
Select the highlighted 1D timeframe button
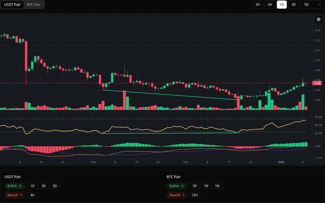282,5
